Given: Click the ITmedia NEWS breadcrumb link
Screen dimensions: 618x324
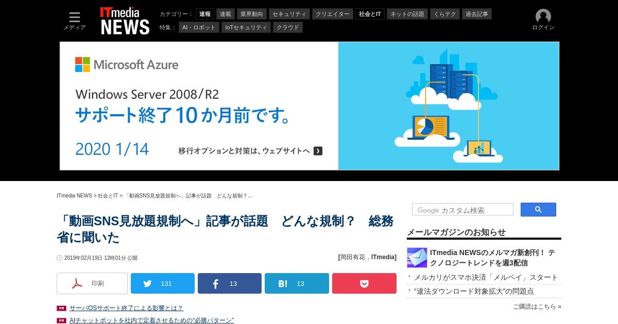Looking at the screenshot, I should tap(74, 196).
